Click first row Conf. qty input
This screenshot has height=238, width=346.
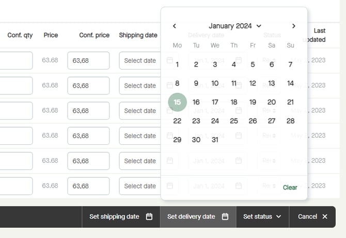click(x=15, y=60)
